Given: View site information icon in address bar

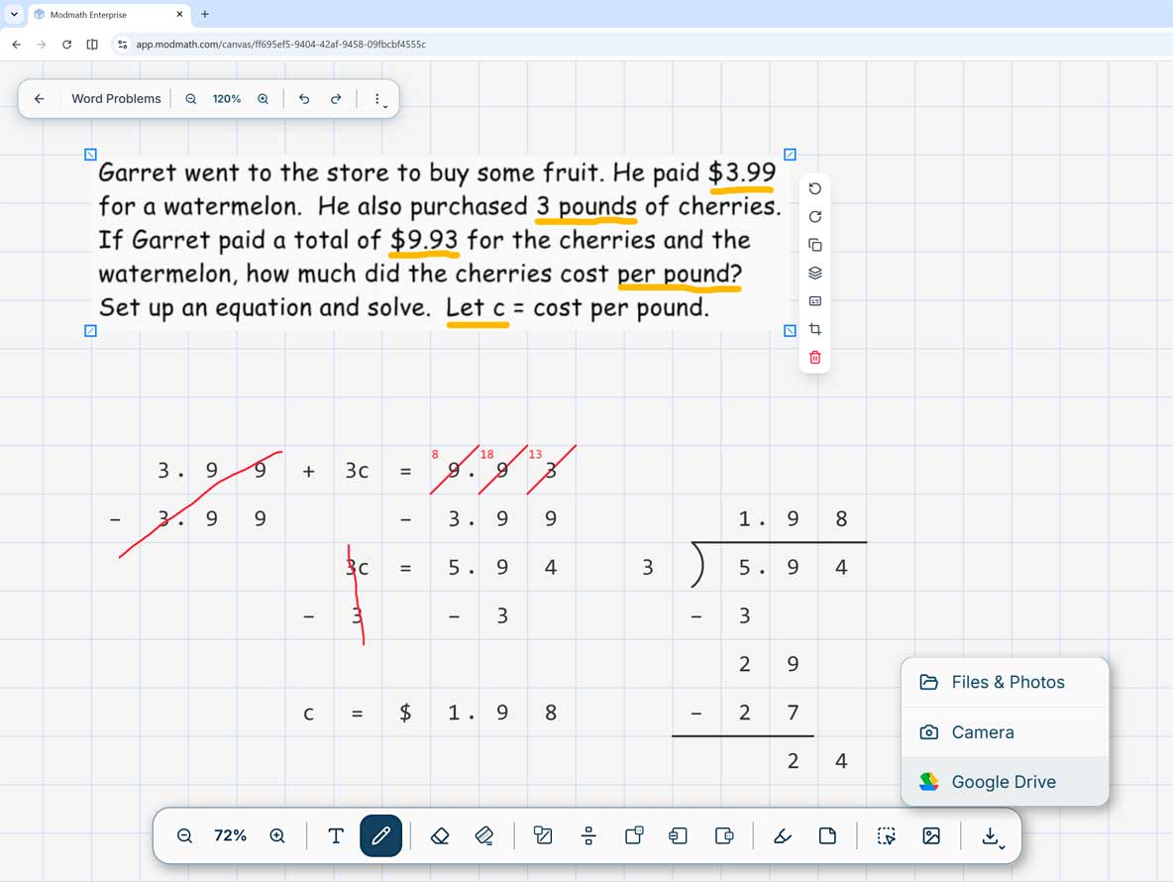Looking at the screenshot, I should click(x=123, y=45).
